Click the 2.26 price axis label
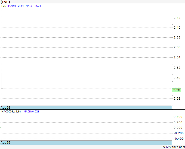185x149 pixels. point(177,99)
